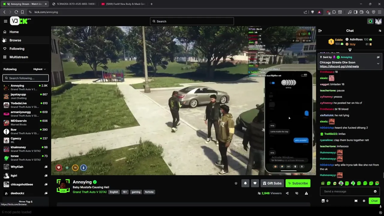This screenshot has height=216, width=384.
Task: Open the discord.gg/chistreets link
Action: (x=339, y=67)
